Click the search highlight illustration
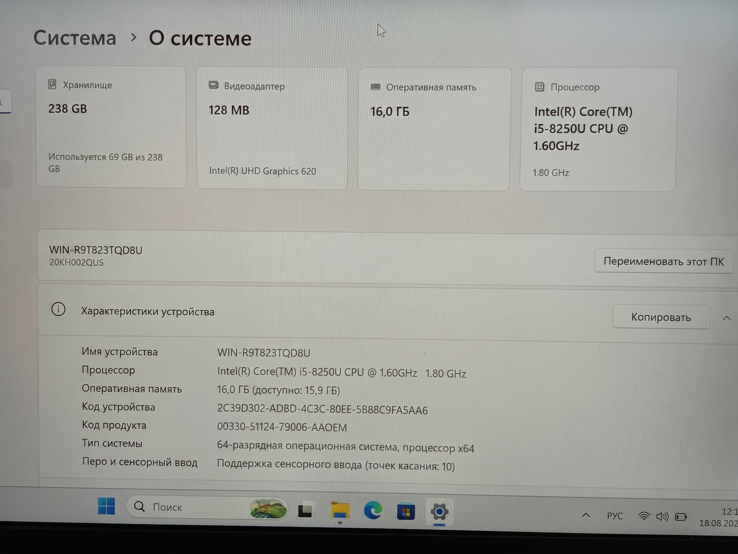Viewport: 738px width, 554px height. click(268, 509)
